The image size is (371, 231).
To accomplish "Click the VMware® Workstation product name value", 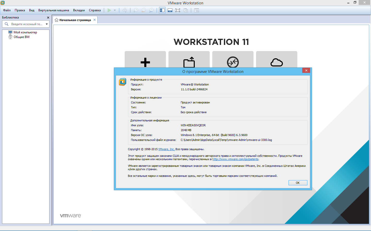I will point(195,84).
